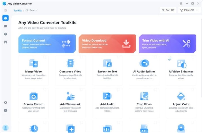Click 'Watermark videos with text or images'
The height and width of the screenshot is (133, 203).
(70, 109)
